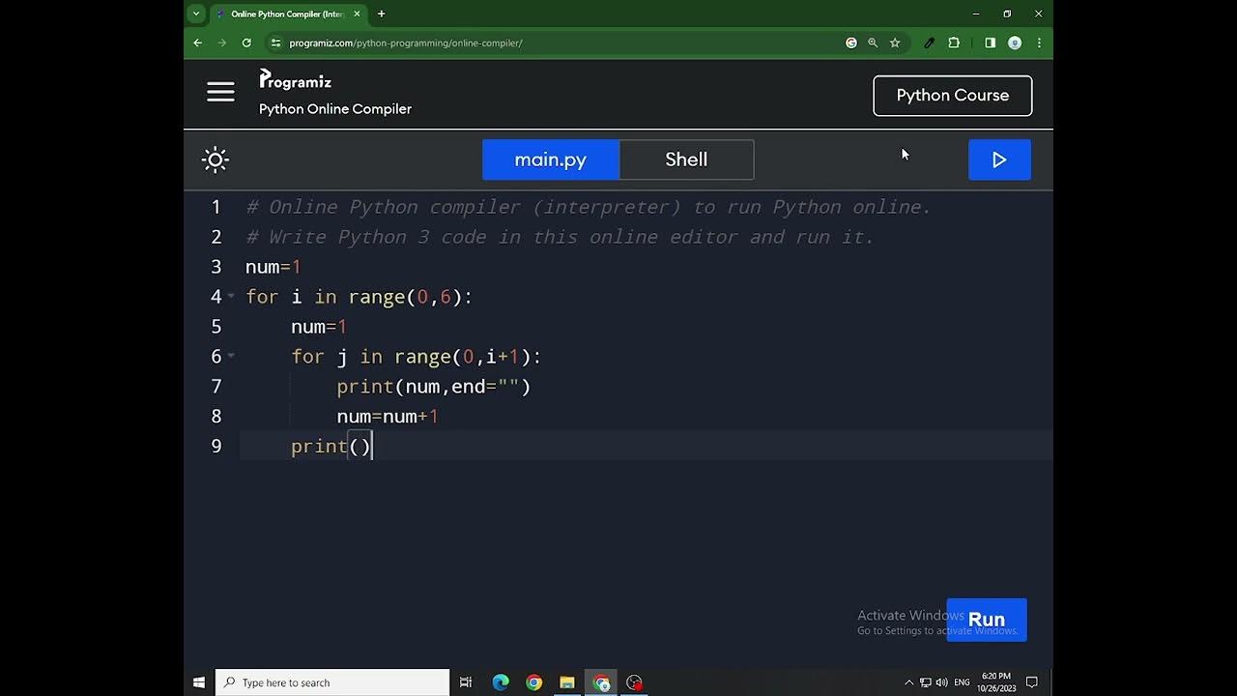
Task: Click the browser forward arrow
Action: click(x=222, y=43)
